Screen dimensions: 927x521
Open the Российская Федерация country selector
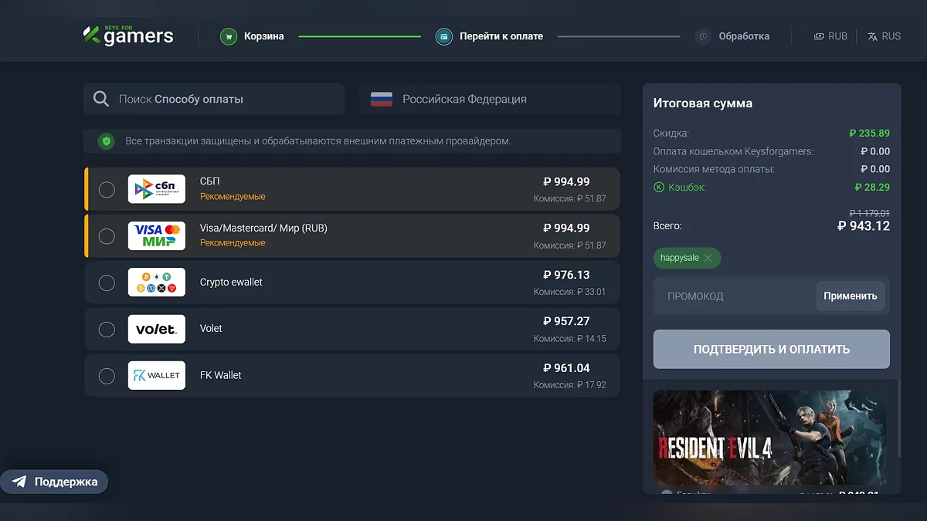tap(490, 99)
